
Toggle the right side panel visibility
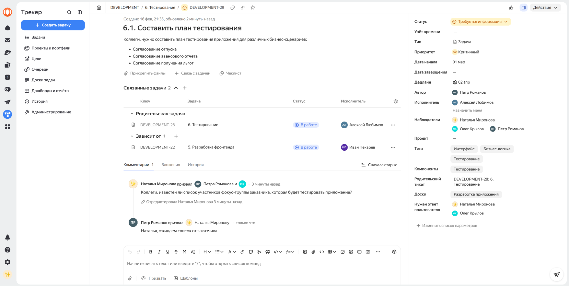pos(523,8)
